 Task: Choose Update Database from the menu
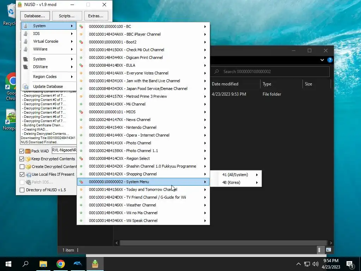click(x=49, y=87)
